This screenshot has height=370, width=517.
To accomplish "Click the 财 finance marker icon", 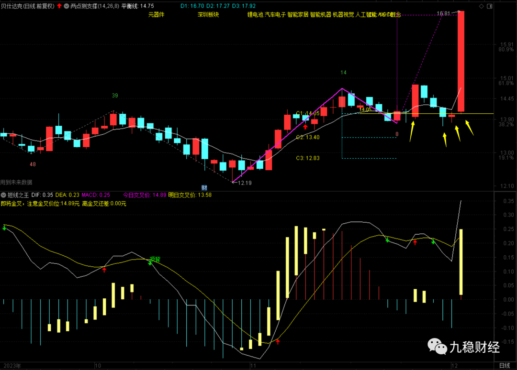I will (x=204, y=188).
